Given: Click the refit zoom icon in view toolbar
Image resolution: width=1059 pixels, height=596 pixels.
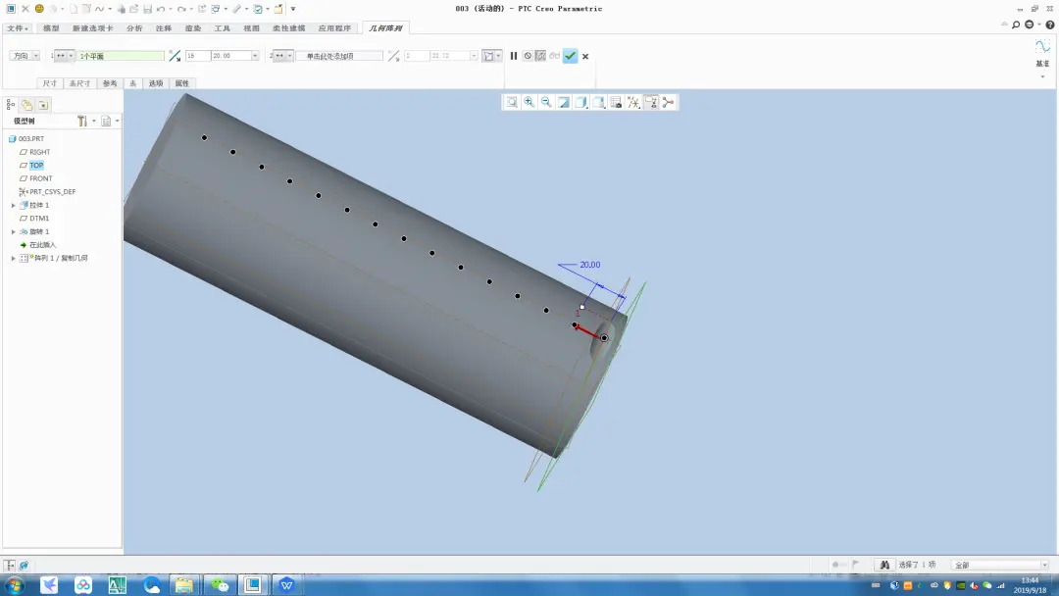Looking at the screenshot, I should (x=511, y=102).
